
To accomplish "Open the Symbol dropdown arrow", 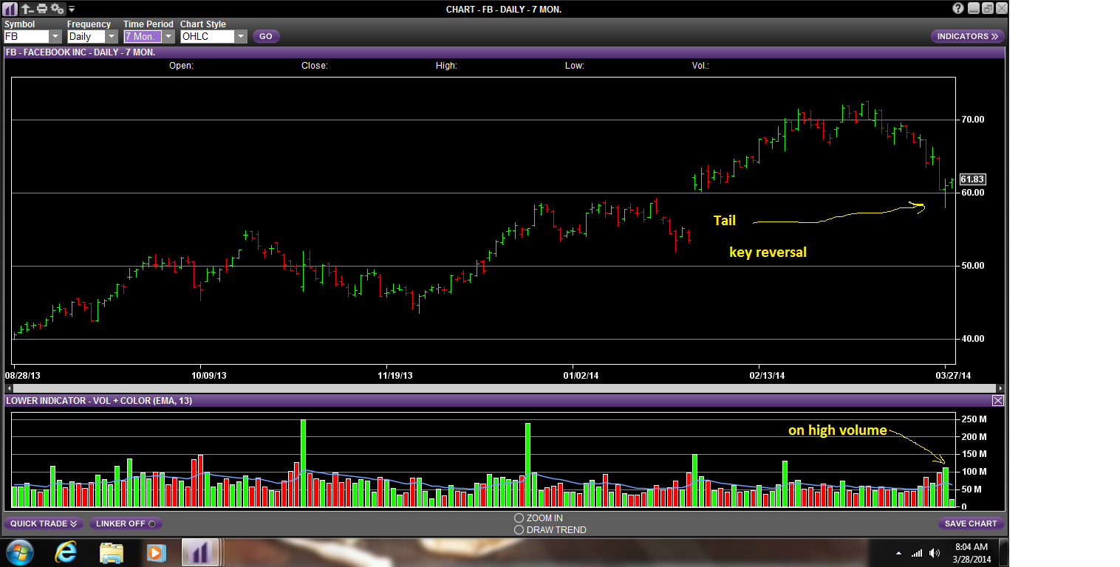I will click(55, 36).
